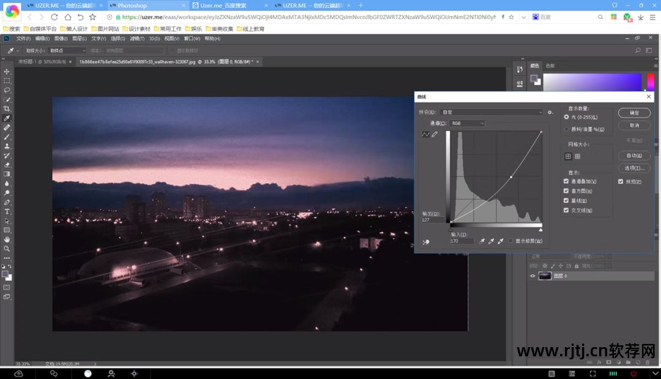The image size is (661, 379).
Task: Switch to the 色板 swatches tab
Action: tap(550, 66)
